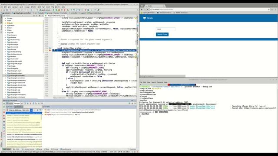Image resolution: width=278 pixels, height=156 pixels.
Task: Resume program in the Debug panel
Action: point(4,107)
